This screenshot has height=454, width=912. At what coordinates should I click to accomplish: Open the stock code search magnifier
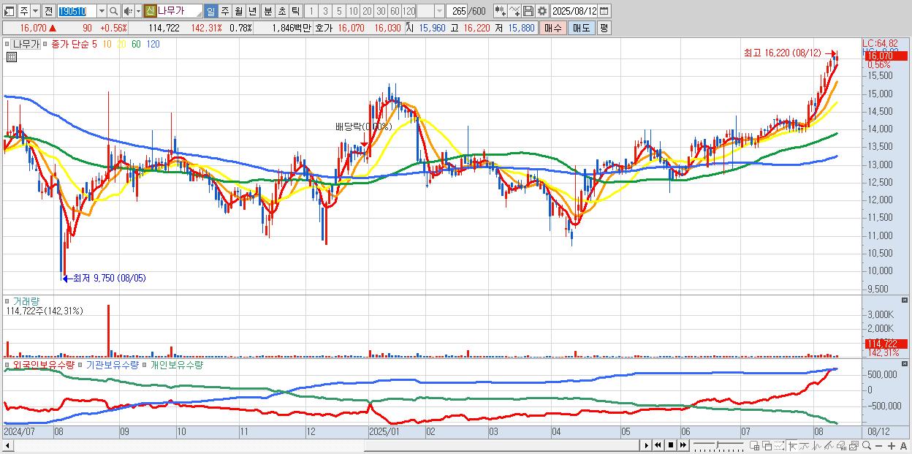pos(114,11)
